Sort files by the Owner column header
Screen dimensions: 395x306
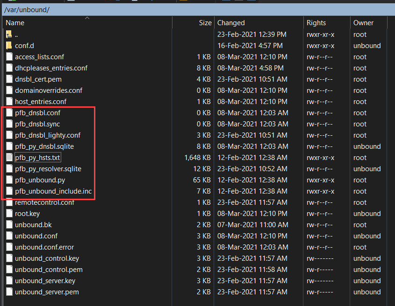pos(368,23)
